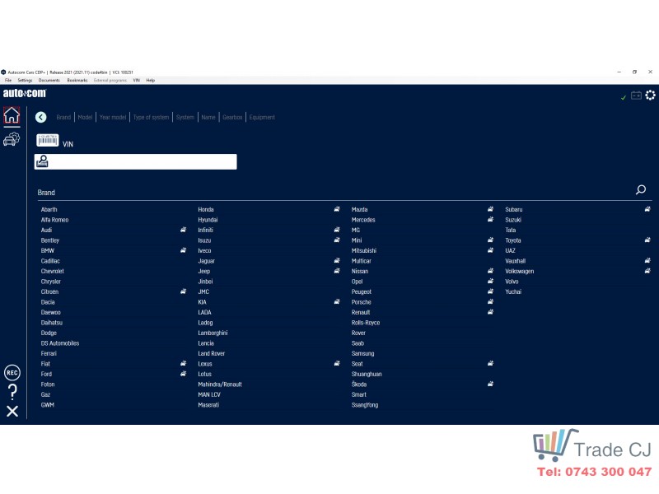Click the green connection checkmark

pos(624,97)
